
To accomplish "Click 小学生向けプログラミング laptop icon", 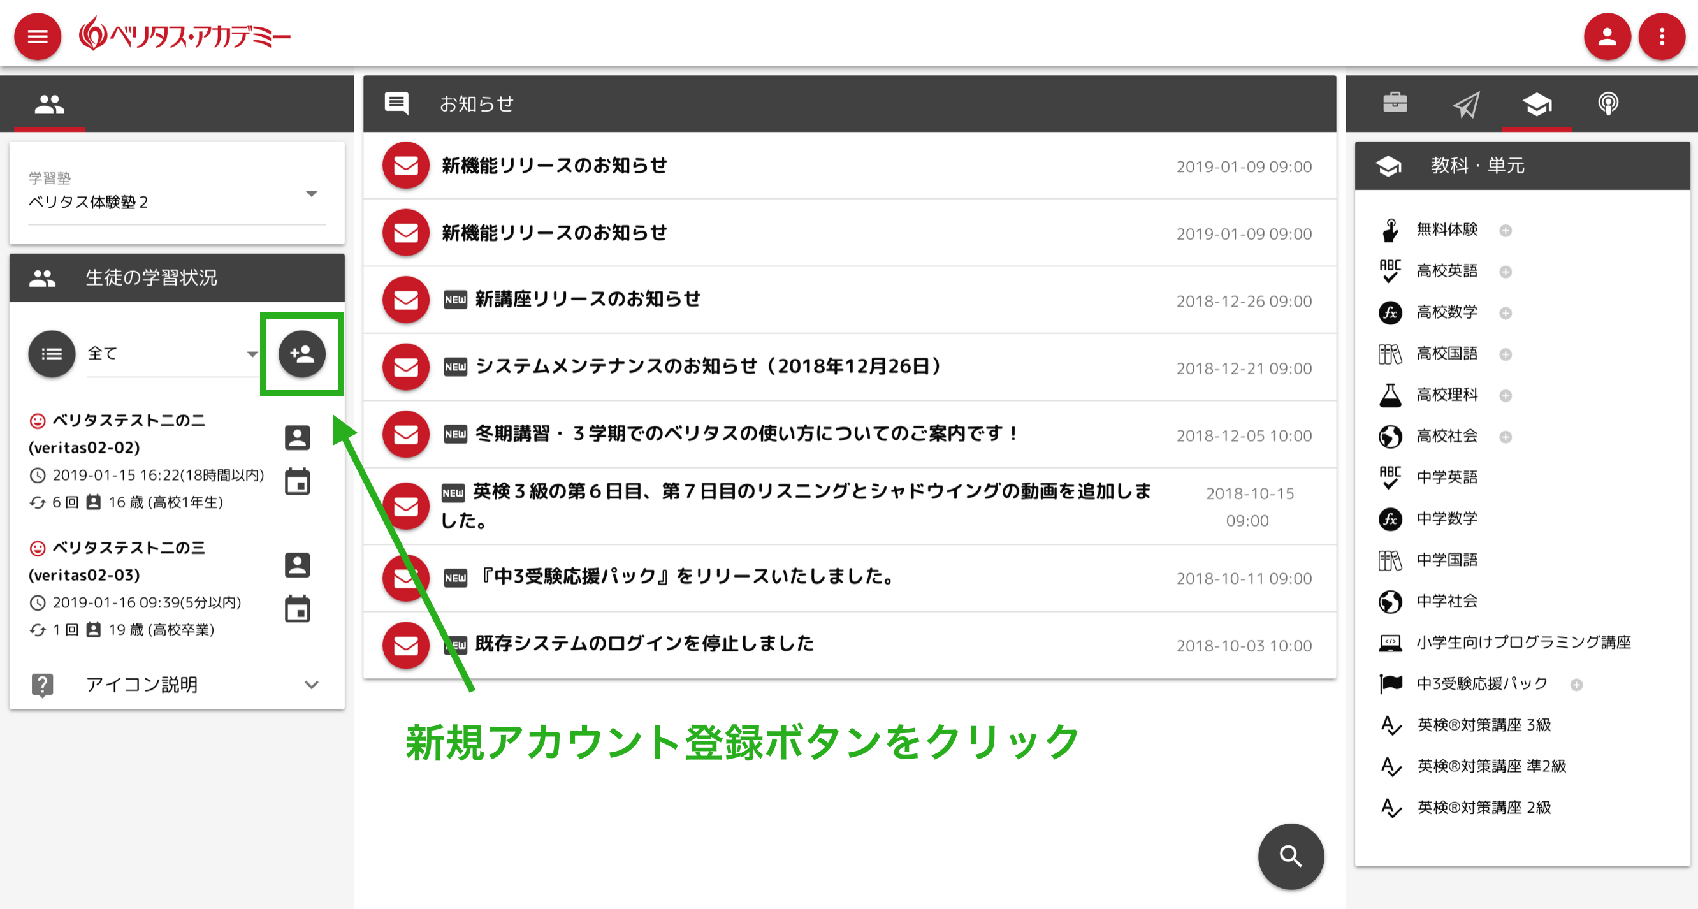I will coord(1390,643).
